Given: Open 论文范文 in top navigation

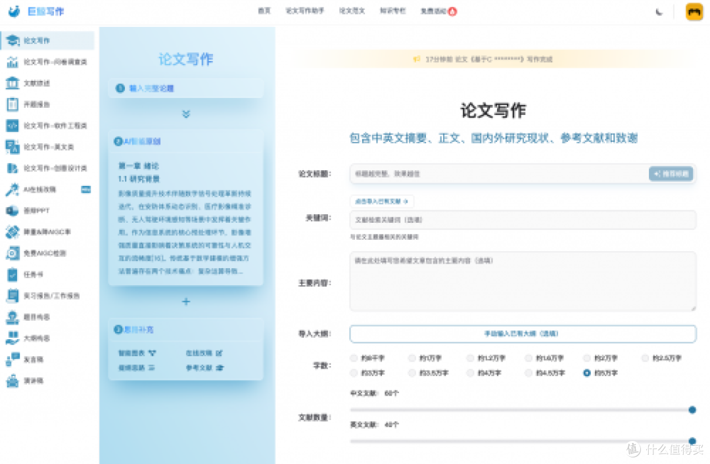Looking at the screenshot, I should pos(352,11).
